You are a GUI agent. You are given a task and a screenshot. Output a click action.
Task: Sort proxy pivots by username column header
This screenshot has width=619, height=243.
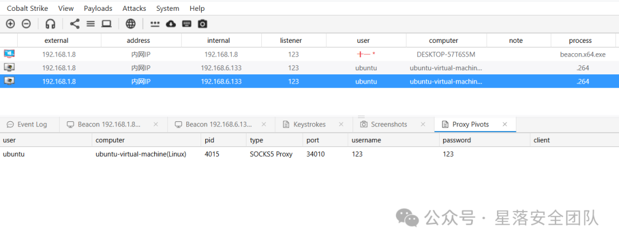pyautogui.click(x=394, y=140)
